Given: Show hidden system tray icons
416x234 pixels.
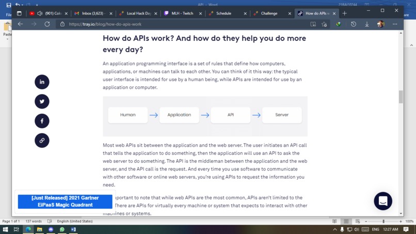Looking at the screenshot, I should [335, 229].
